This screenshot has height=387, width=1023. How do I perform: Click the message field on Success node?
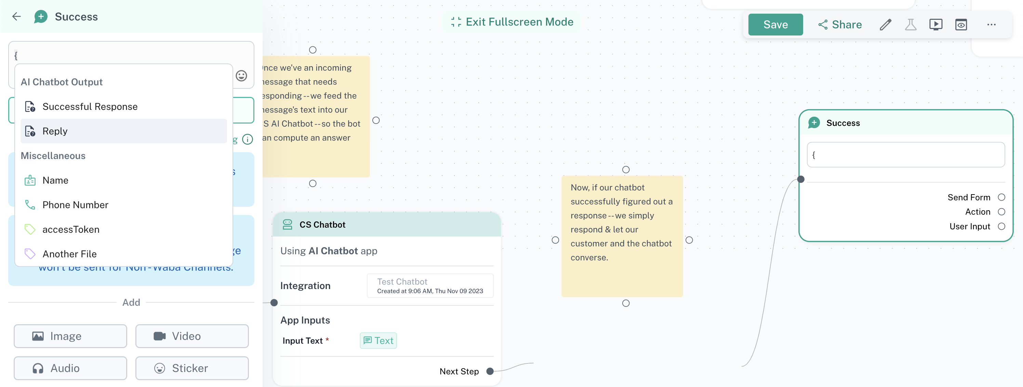point(905,155)
